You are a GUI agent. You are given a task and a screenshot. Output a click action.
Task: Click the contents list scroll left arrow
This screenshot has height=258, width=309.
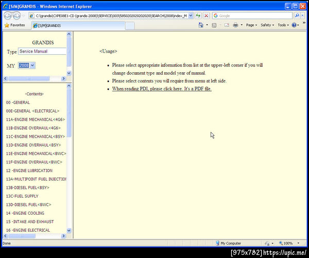coord(6,236)
